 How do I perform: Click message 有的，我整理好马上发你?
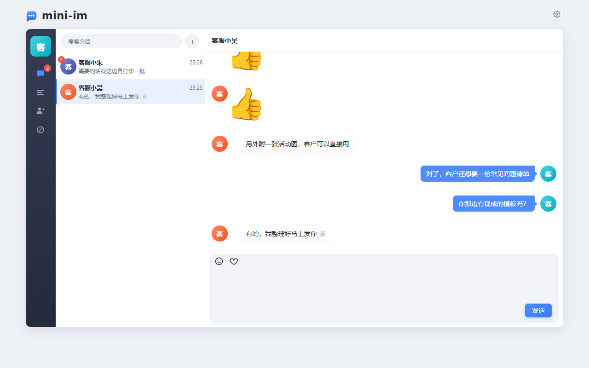click(x=286, y=234)
